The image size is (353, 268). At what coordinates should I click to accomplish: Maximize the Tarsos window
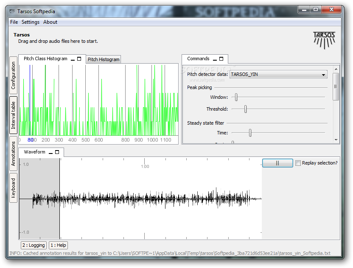pyautogui.click(x=316, y=9)
